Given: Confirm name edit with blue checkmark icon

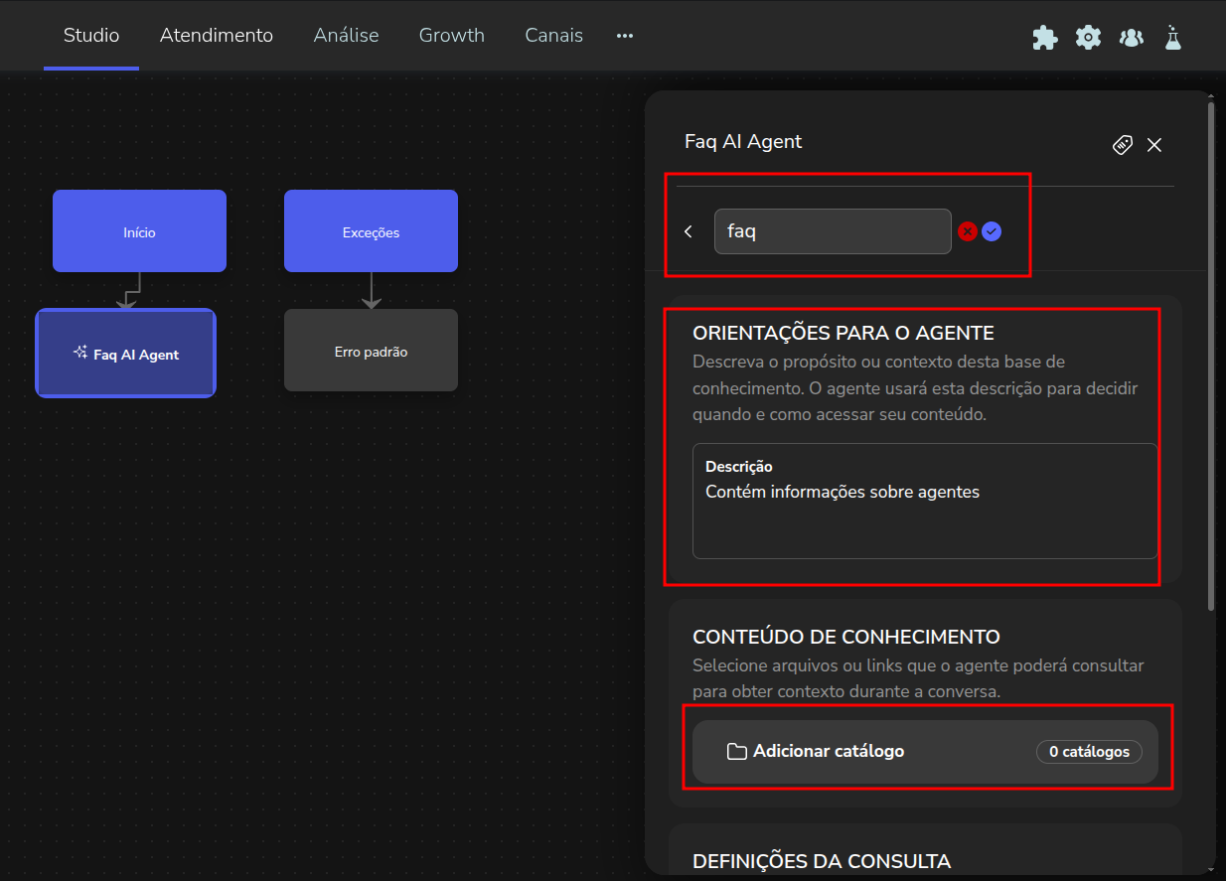Looking at the screenshot, I should (992, 231).
